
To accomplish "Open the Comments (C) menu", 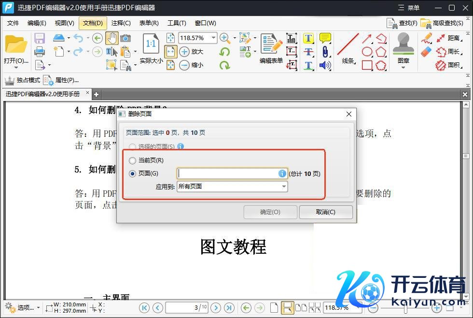I will tap(121, 23).
